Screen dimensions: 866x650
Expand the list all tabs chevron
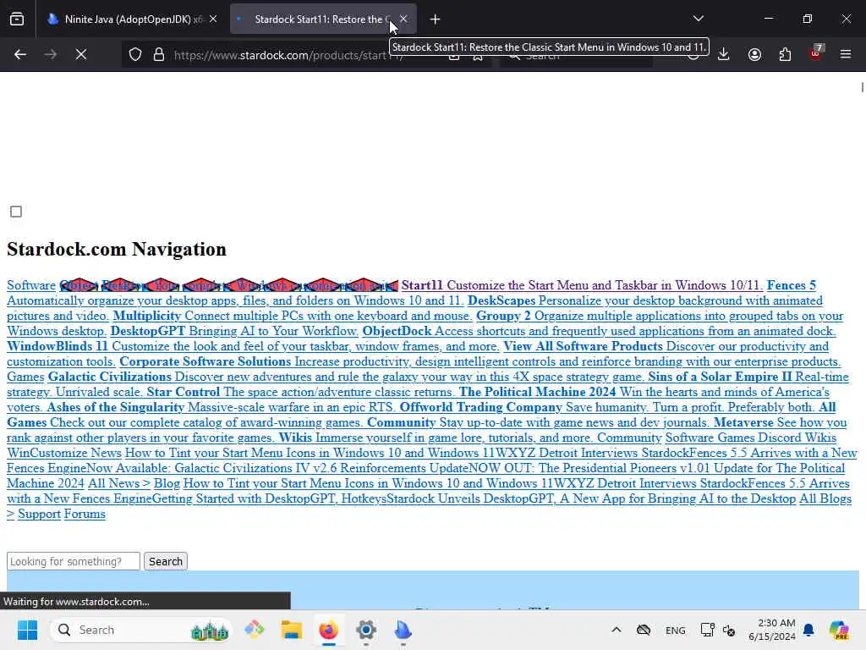(x=698, y=19)
